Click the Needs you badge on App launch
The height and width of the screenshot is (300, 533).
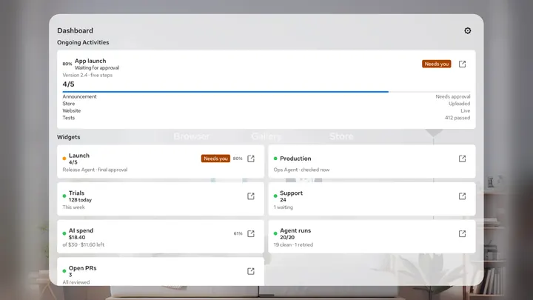click(437, 64)
